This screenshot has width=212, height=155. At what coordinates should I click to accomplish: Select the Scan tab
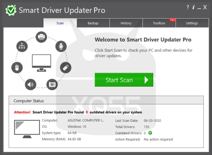[x=60, y=23]
